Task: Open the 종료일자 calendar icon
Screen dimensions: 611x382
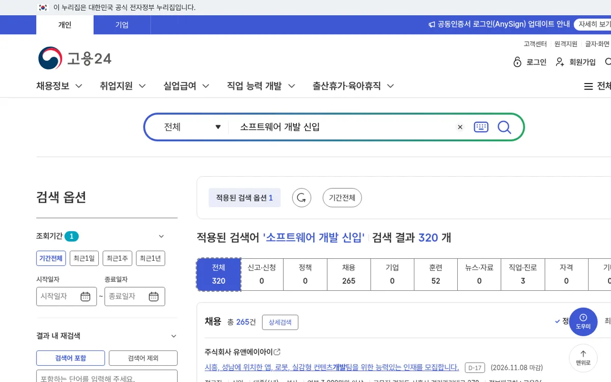Action: 154,296
